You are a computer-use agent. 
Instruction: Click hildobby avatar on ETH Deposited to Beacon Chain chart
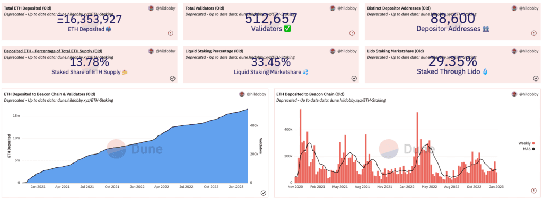pyautogui.click(x=514, y=94)
